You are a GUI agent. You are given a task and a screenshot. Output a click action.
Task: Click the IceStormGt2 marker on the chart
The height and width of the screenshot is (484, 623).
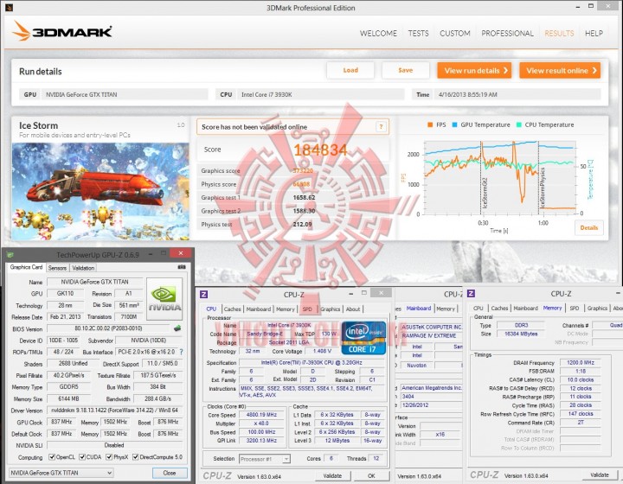pos(485,194)
